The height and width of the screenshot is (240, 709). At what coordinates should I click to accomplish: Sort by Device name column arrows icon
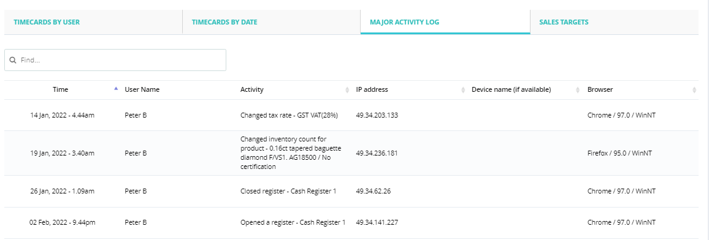pos(578,90)
